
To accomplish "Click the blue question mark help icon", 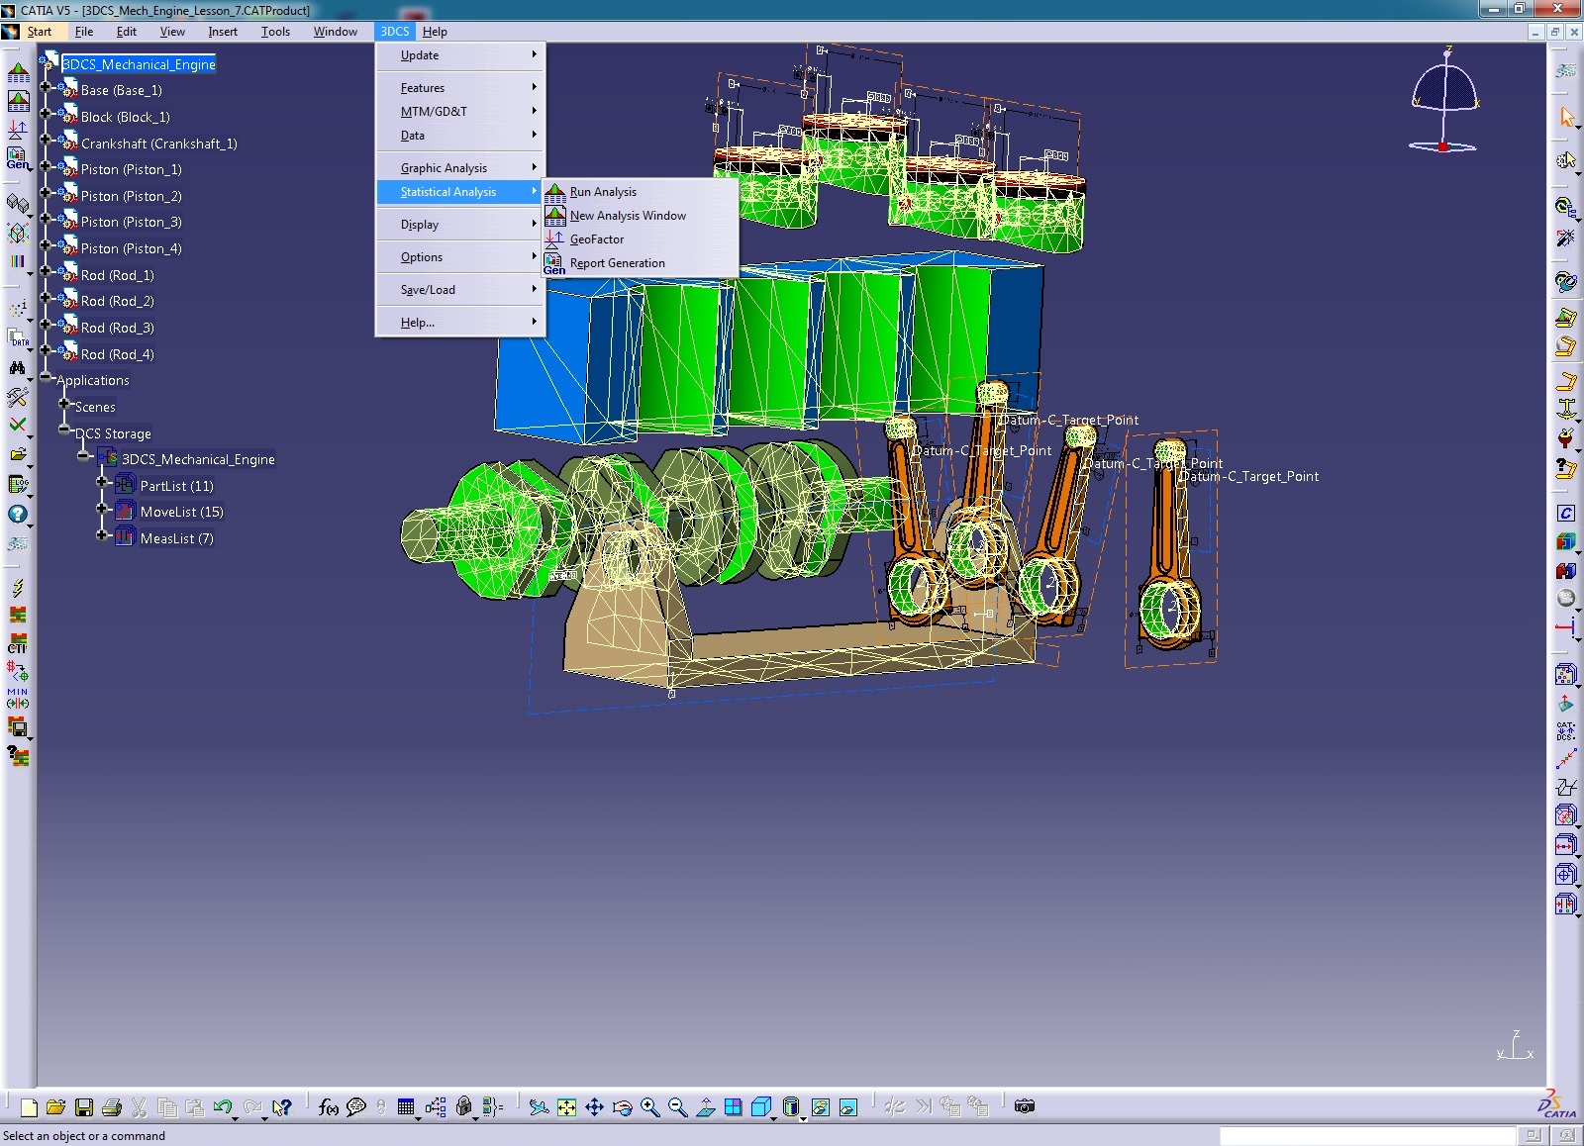I will pos(18,514).
